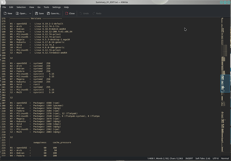Click 'Packages: 4388 (rpm)' on the openSUSE line
Viewport: 231px width, 161px height.
(x=47, y=103)
